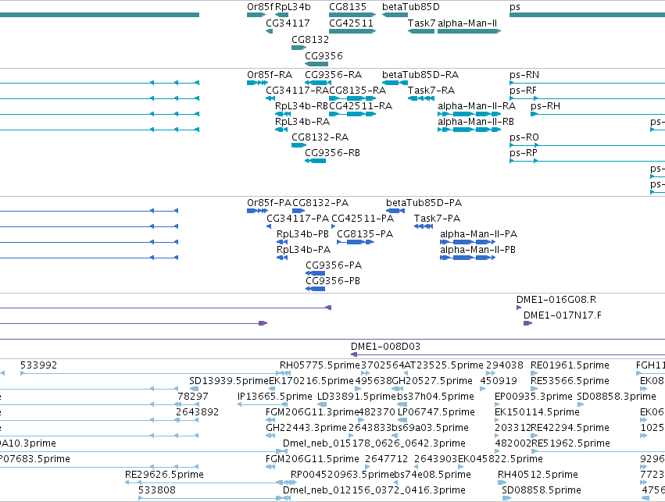Select the Or85f-PA protein label
Viewport: 665px width, 502px height.
269,202
